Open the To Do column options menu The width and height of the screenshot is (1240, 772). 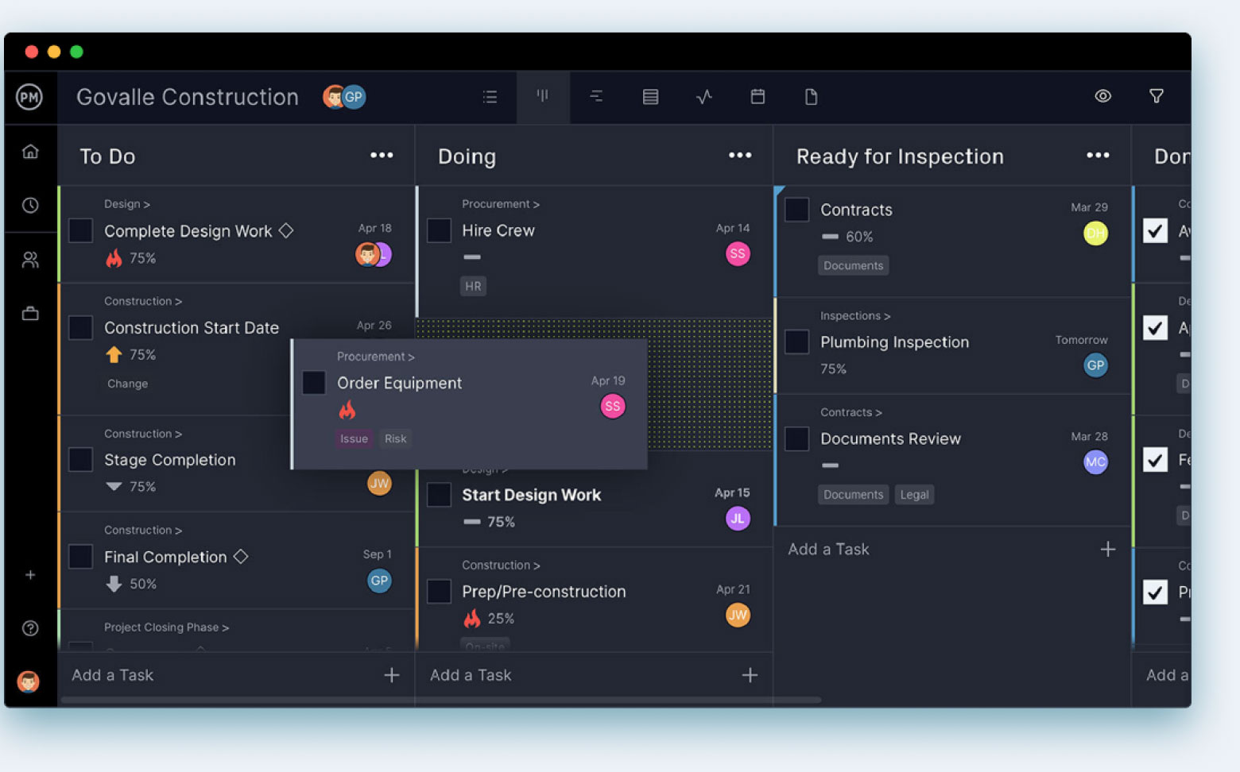tap(382, 155)
